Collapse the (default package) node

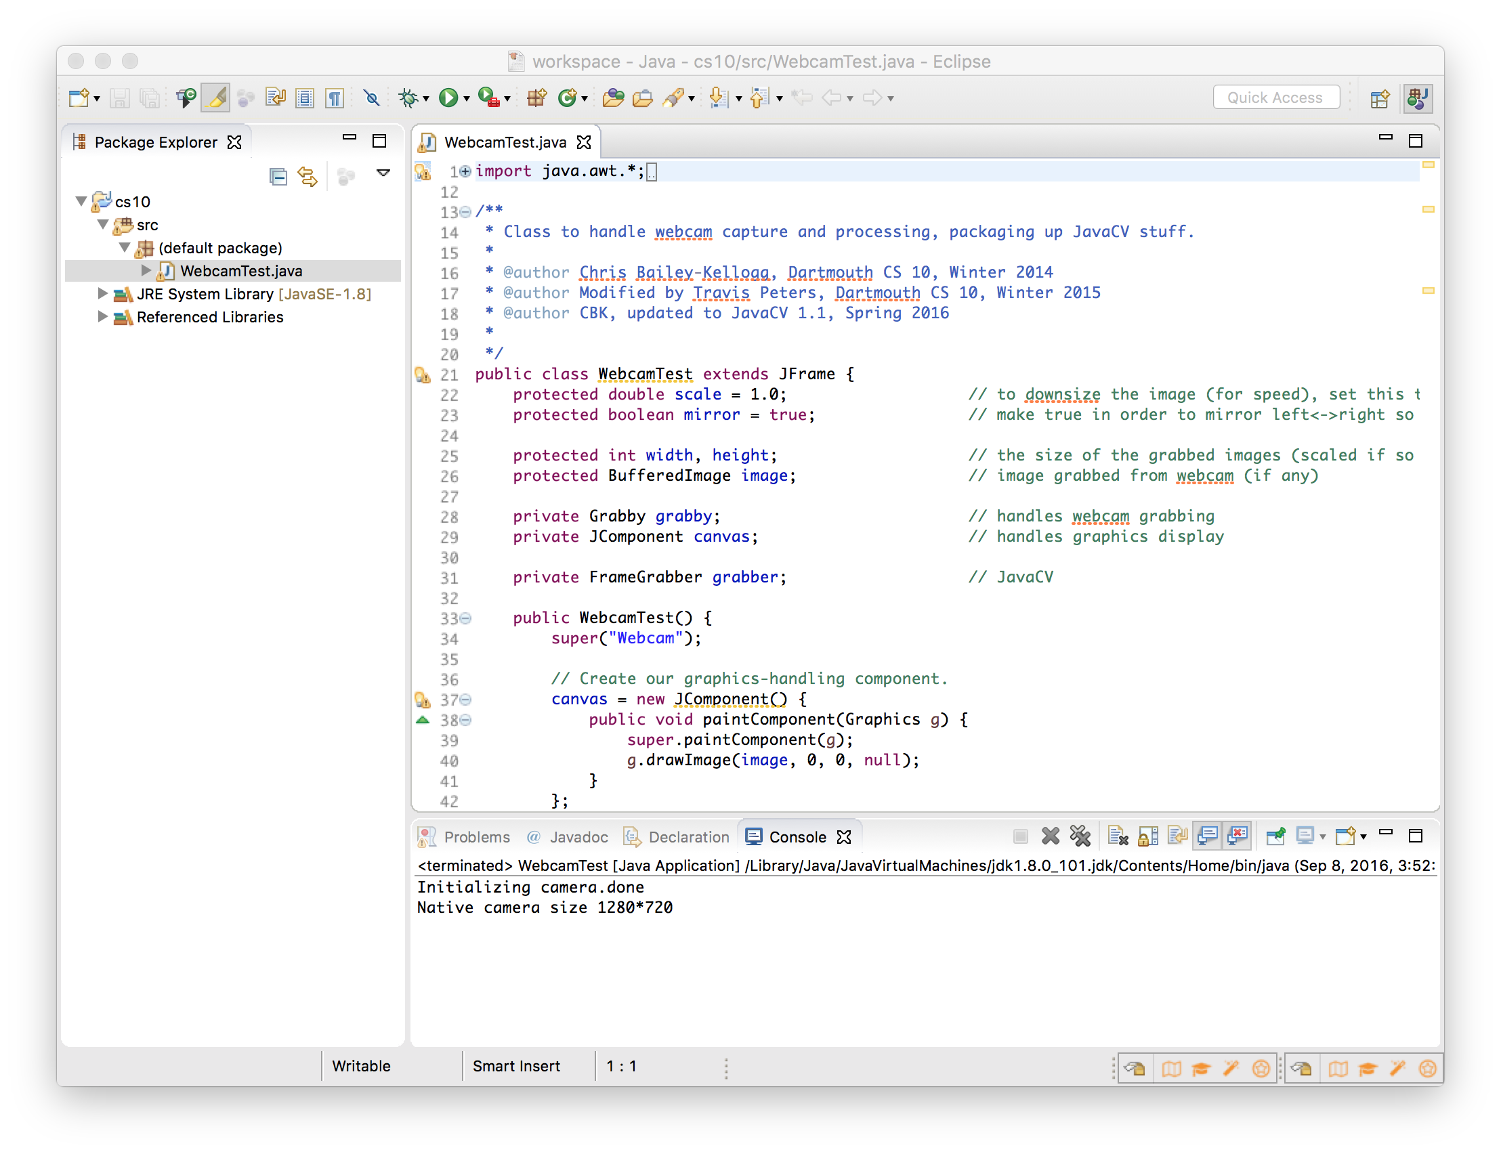click(x=125, y=247)
